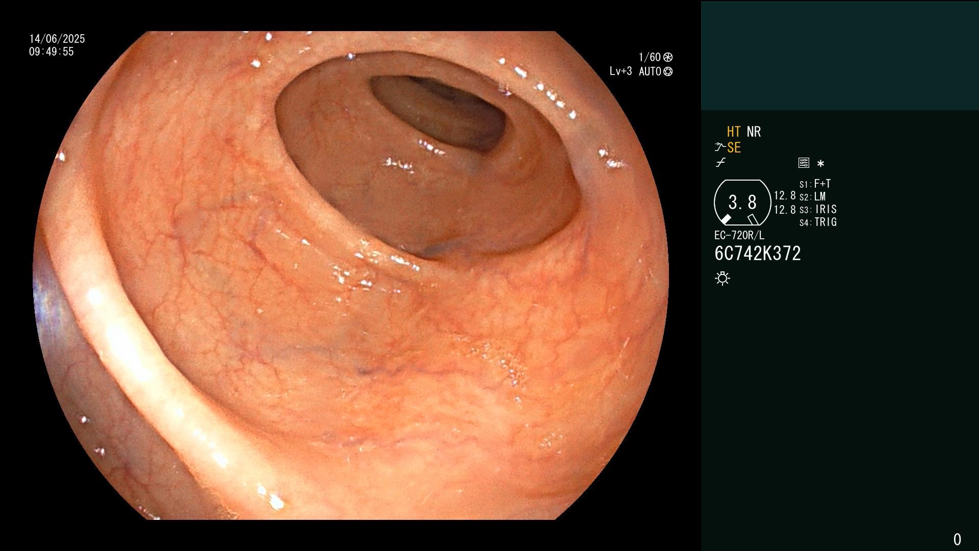
Task: Click the S3 IRIS switch assignment
Action: [818, 209]
